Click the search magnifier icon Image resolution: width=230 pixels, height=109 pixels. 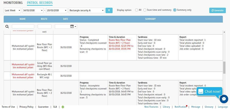[7, 26]
